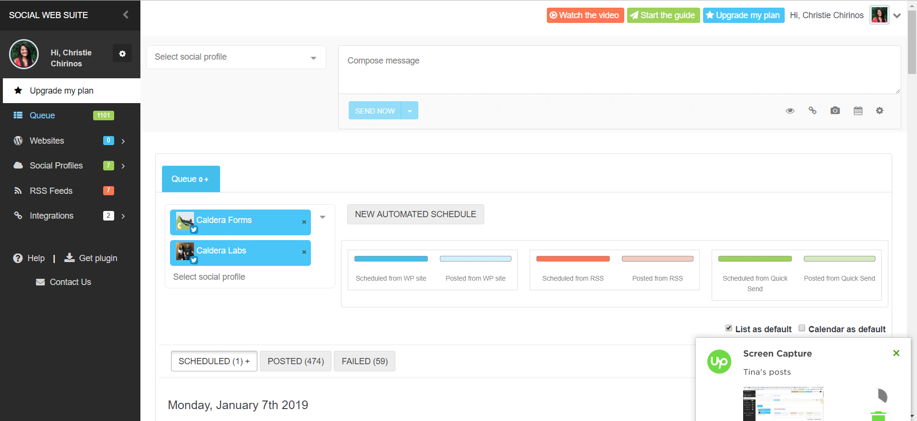Insert a link using the composer link icon
Image resolution: width=917 pixels, height=421 pixels.
coord(812,110)
